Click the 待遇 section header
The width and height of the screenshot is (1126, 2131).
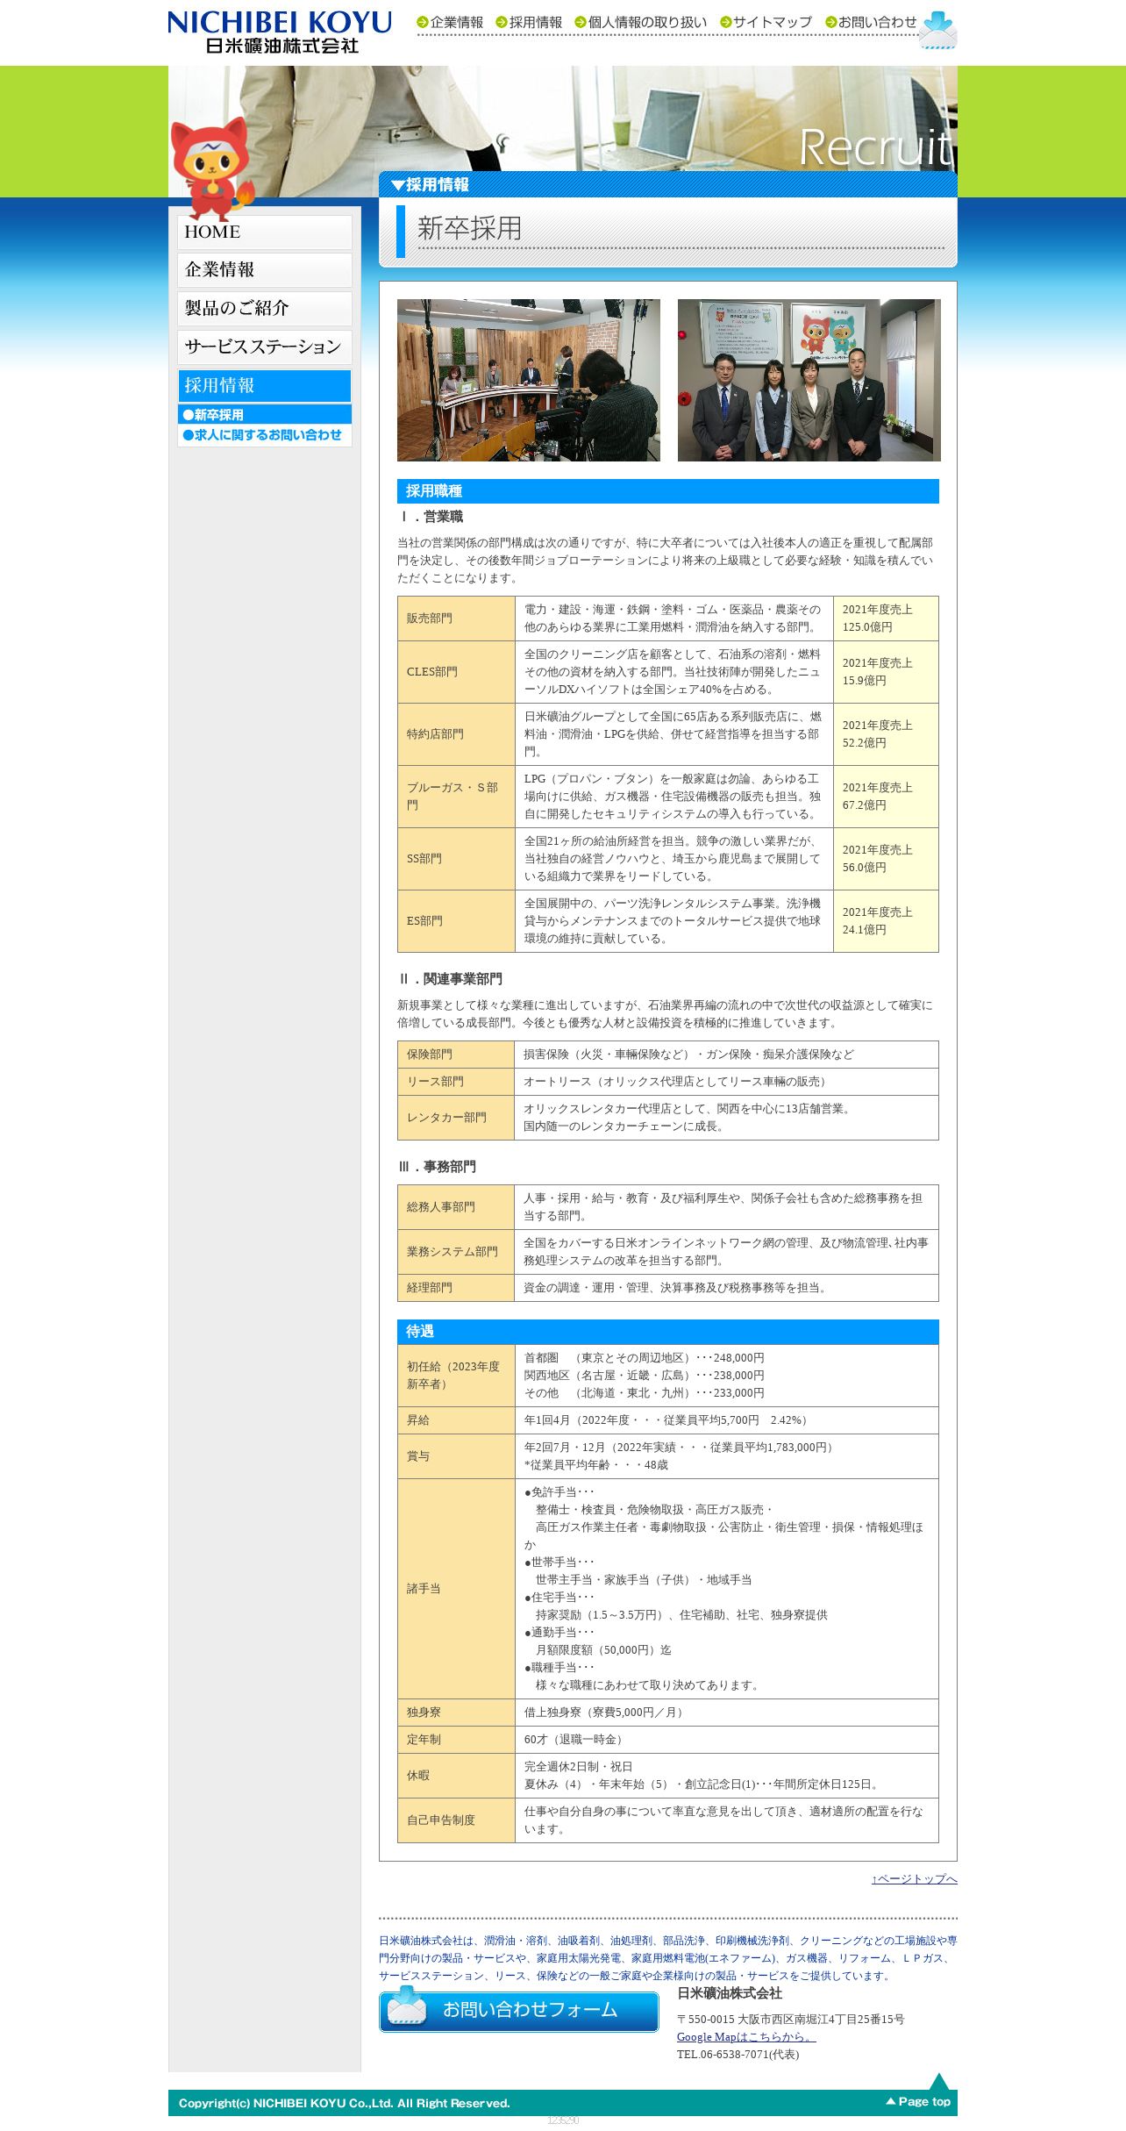click(668, 1332)
